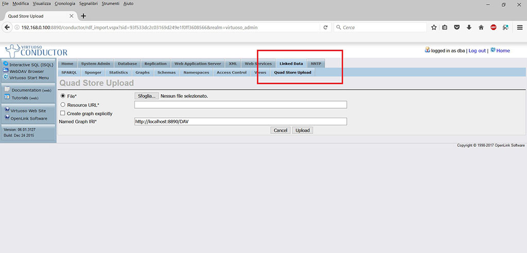Click into the Resource URL text field

click(x=241, y=105)
